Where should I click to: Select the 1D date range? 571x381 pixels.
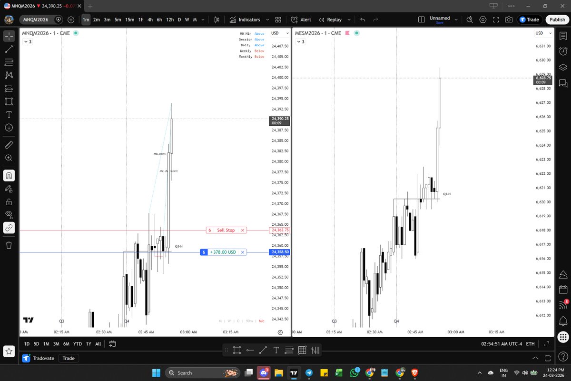(x=27, y=344)
